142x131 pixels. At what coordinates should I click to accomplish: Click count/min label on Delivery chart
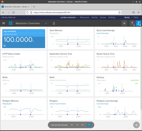coord(135,80)
